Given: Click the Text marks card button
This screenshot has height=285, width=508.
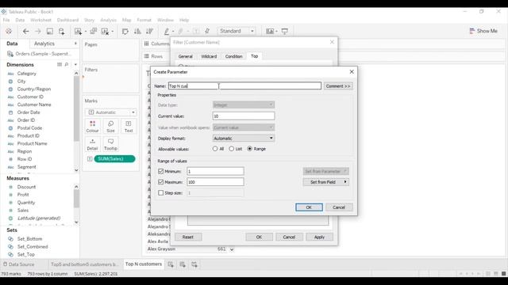Looking at the screenshot, I should click(x=129, y=127).
